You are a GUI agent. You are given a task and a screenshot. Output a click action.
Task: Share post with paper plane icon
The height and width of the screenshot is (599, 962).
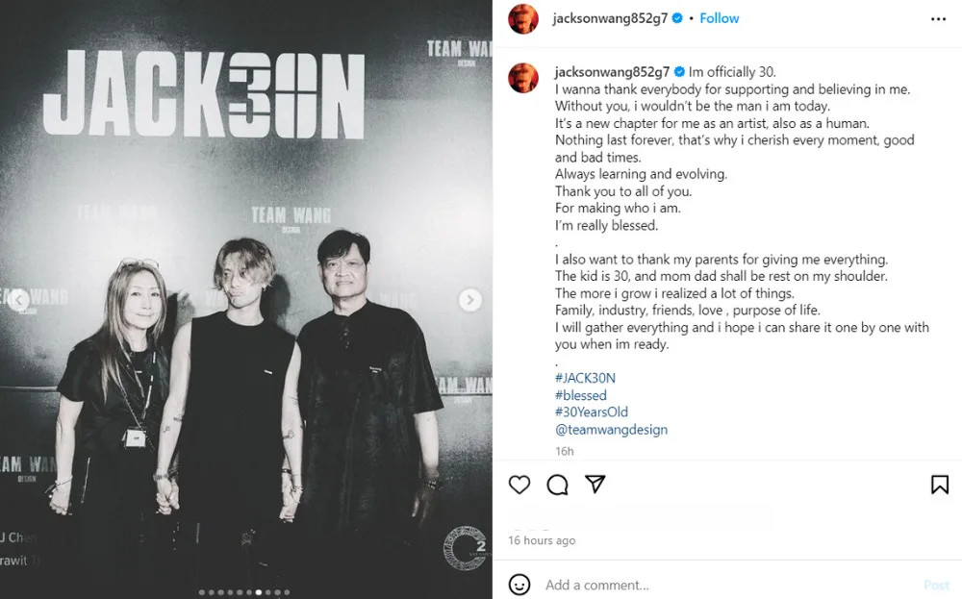click(595, 484)
